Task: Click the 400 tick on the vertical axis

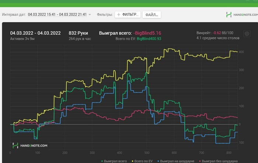Action: point(241,52)
